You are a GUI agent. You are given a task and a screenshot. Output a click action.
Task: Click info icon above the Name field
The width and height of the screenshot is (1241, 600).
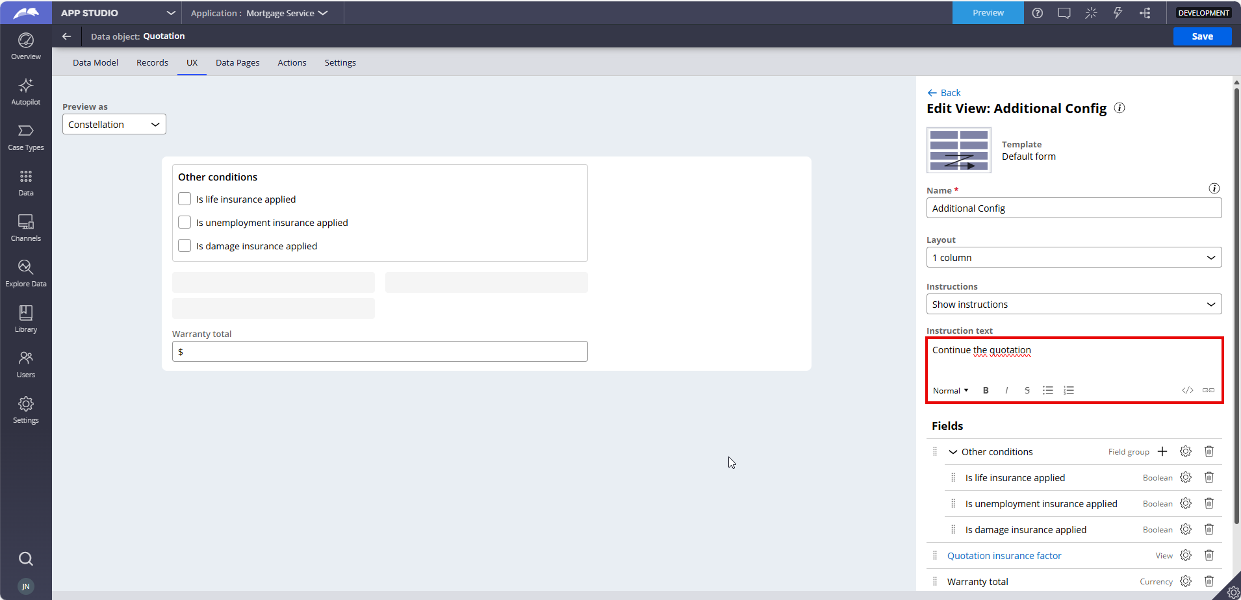(1214, 188)
